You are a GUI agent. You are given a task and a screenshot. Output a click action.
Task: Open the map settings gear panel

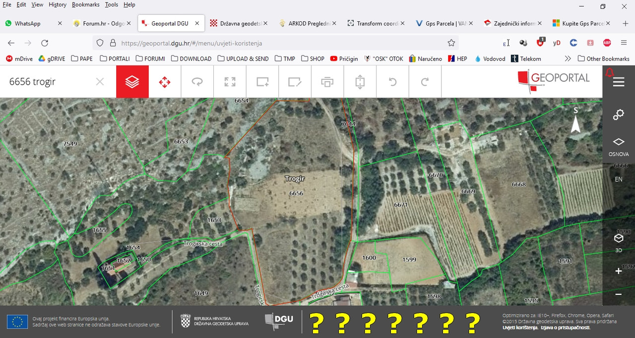click(619, 114)
